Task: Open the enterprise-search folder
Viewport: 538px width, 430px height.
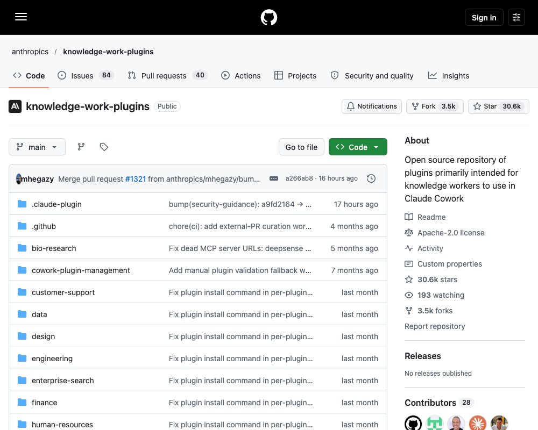Action: click(63, 380)
